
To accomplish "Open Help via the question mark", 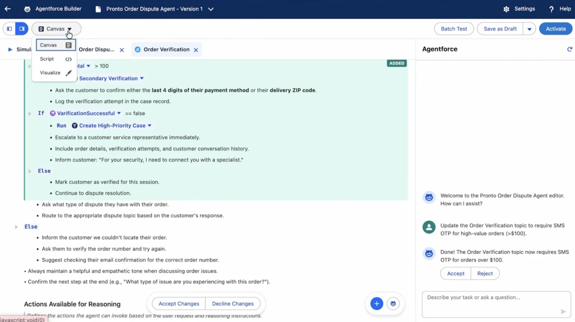I will (x=551, y=9).
